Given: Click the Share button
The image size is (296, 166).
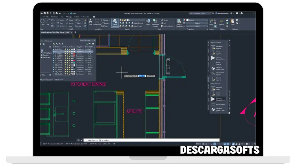Looking at the screenshot, I should point(73,13).
